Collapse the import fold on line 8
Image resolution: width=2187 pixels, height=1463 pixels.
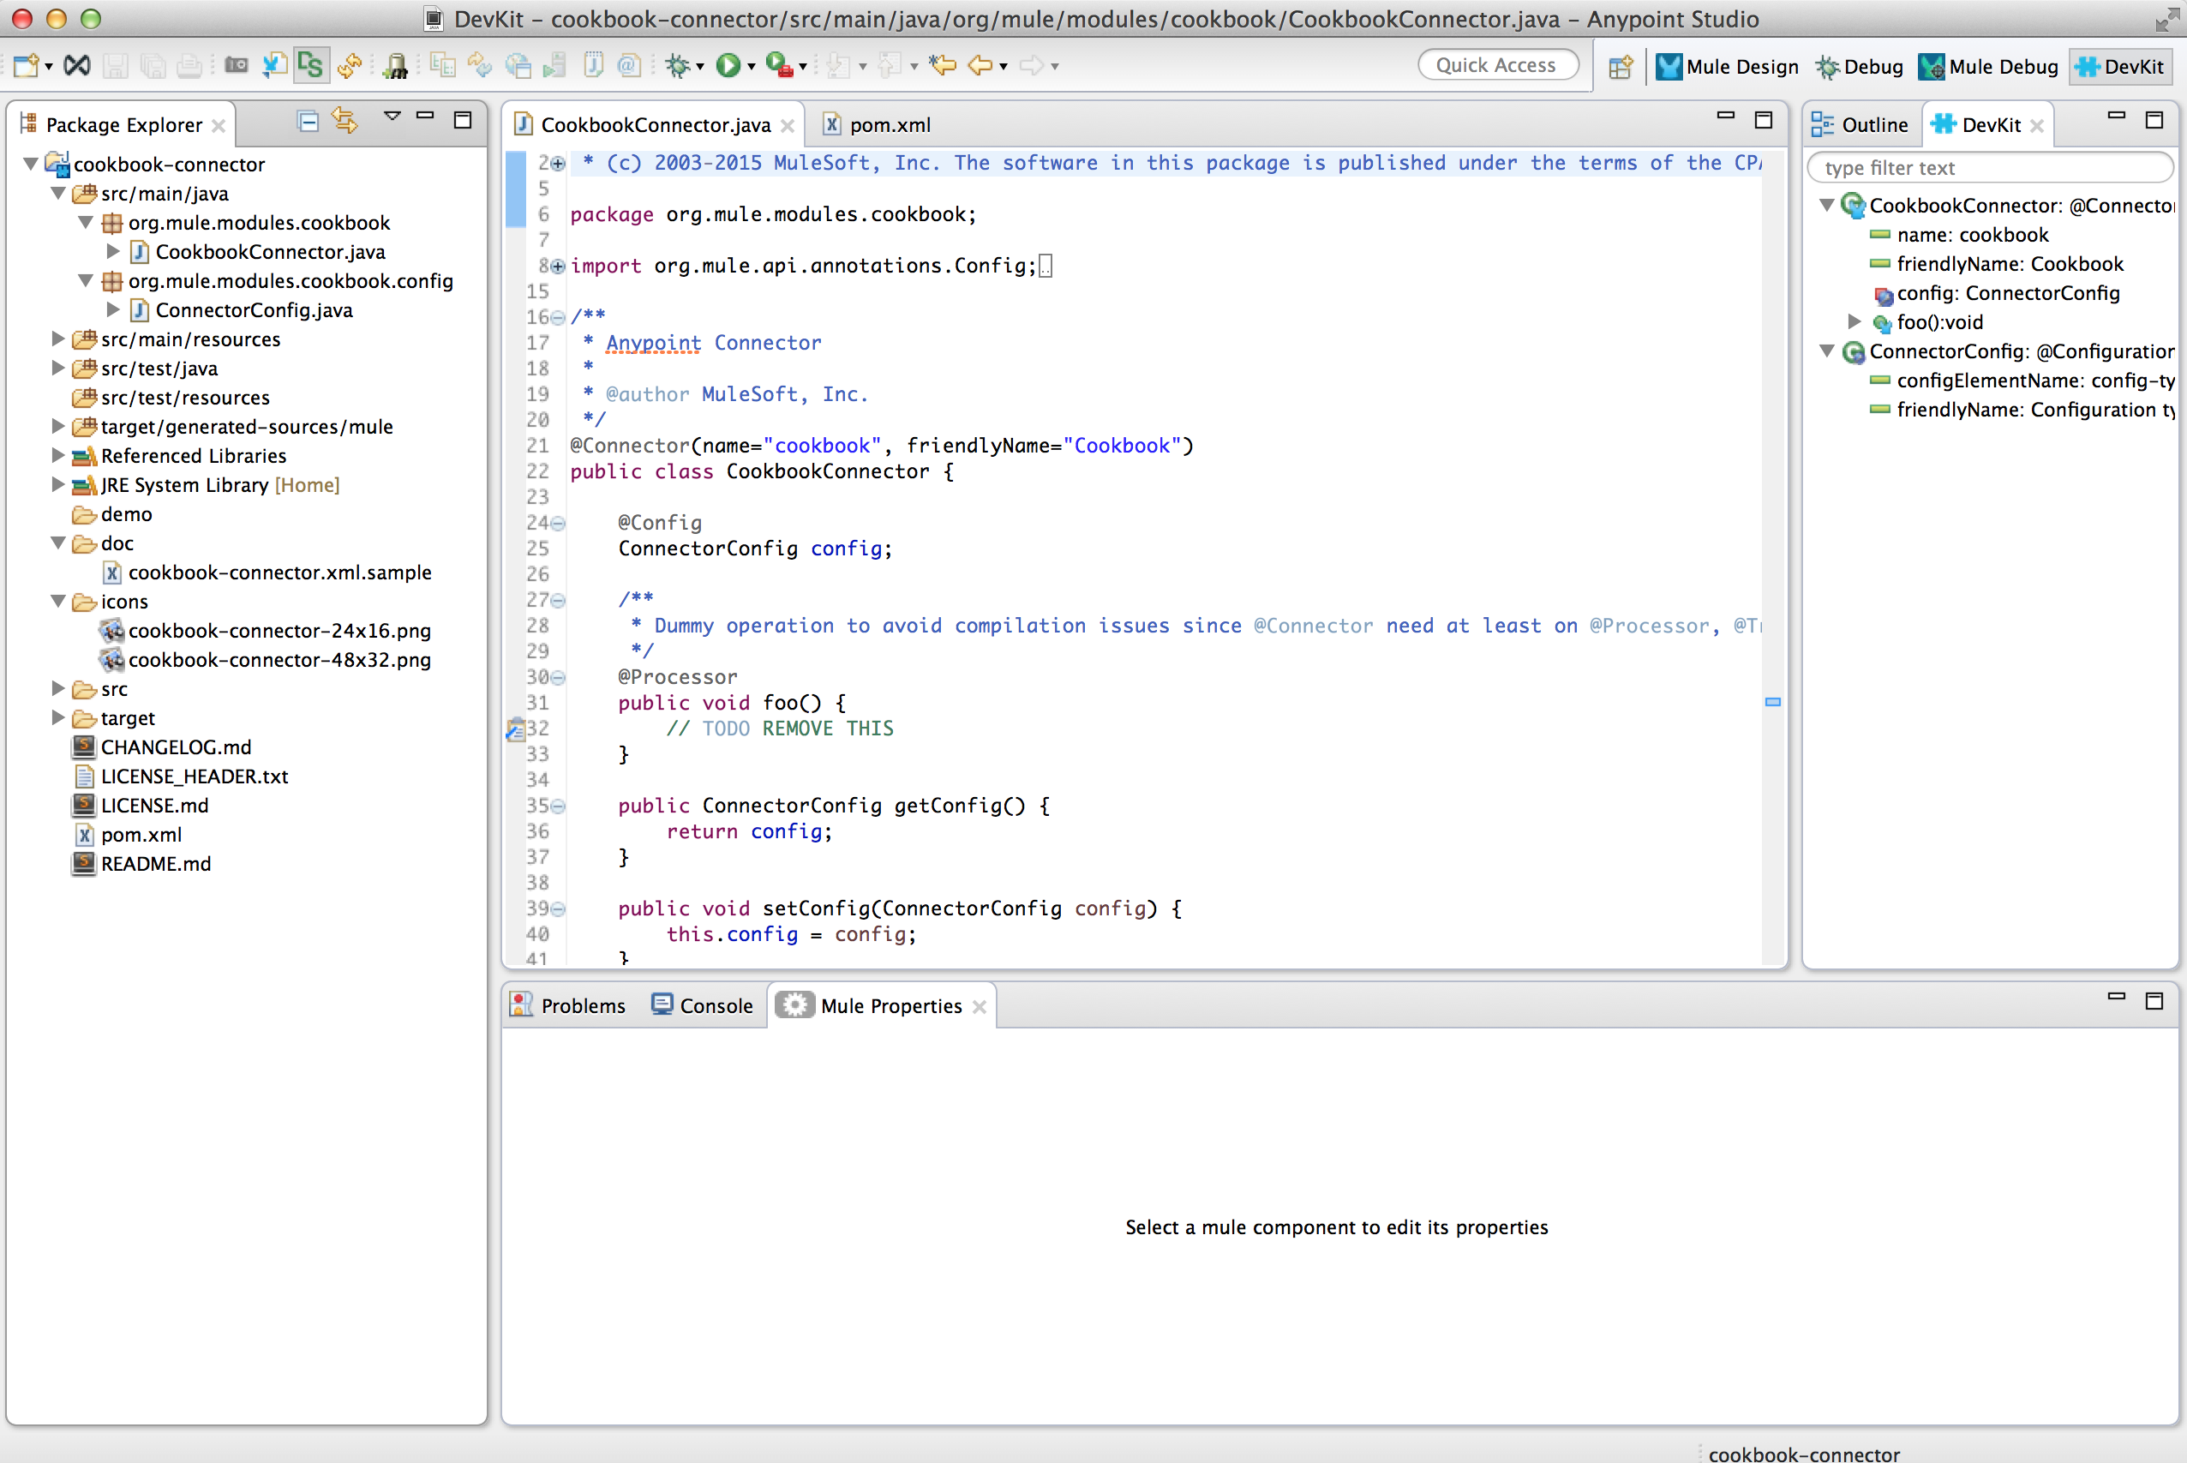(557, 266)
